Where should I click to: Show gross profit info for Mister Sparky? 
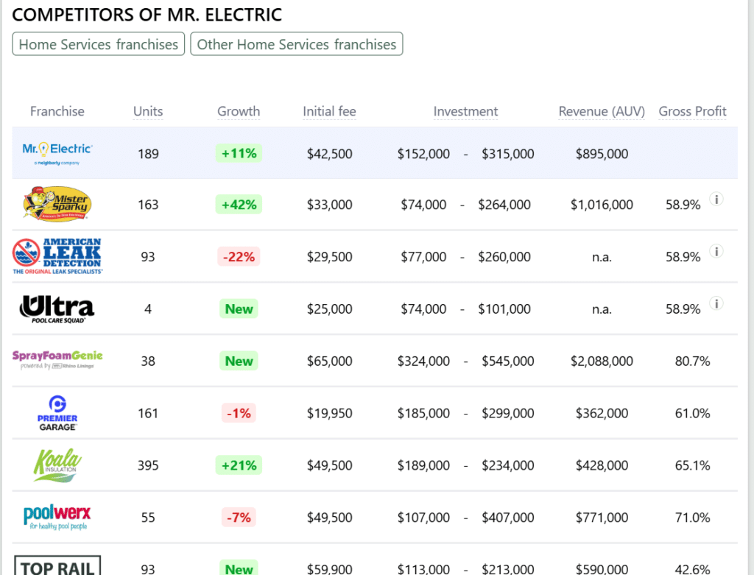(716, 199)
